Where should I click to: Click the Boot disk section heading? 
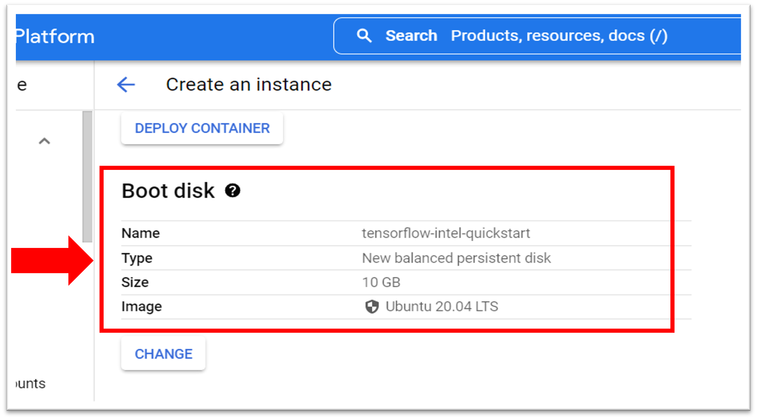(168, 191)
